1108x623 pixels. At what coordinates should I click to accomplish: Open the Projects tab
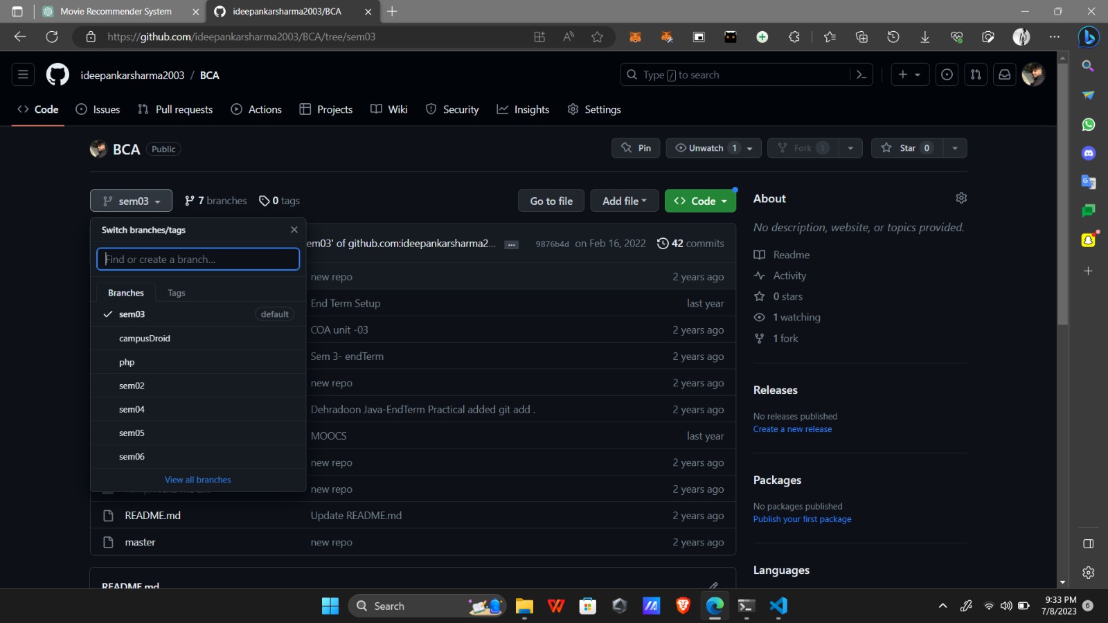tap(325, 109)
